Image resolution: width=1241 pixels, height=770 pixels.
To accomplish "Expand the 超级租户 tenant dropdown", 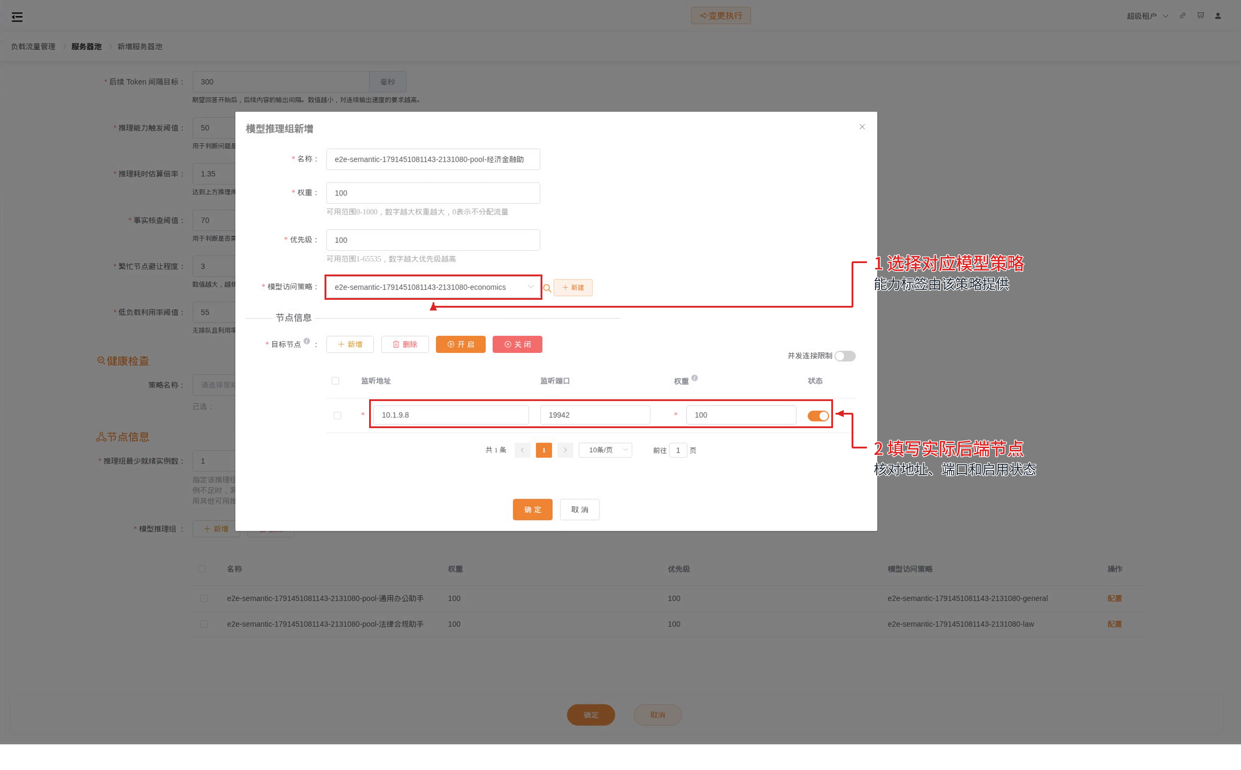I will click(1147, 16).
